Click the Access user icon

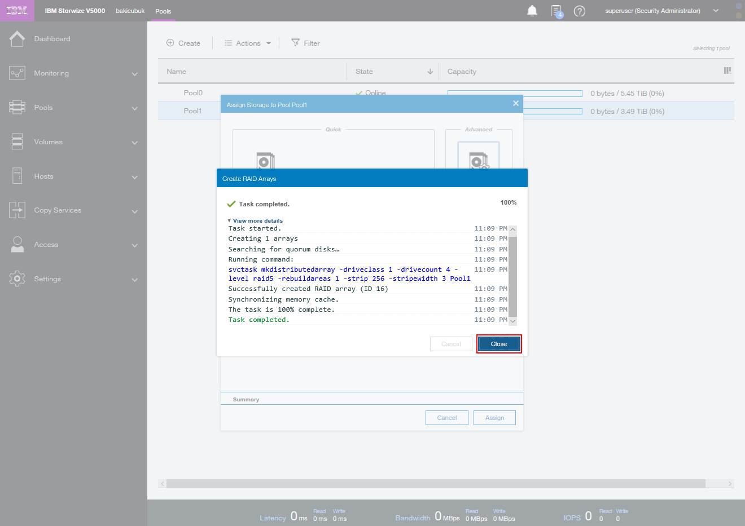tap(17, 244)
